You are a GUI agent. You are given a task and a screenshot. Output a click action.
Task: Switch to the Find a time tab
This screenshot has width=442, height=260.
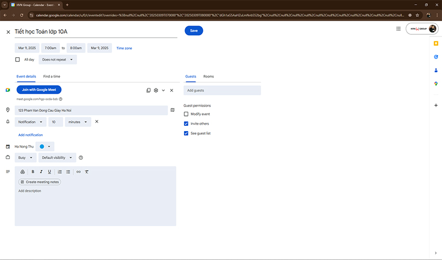click(x=51, y=76)
